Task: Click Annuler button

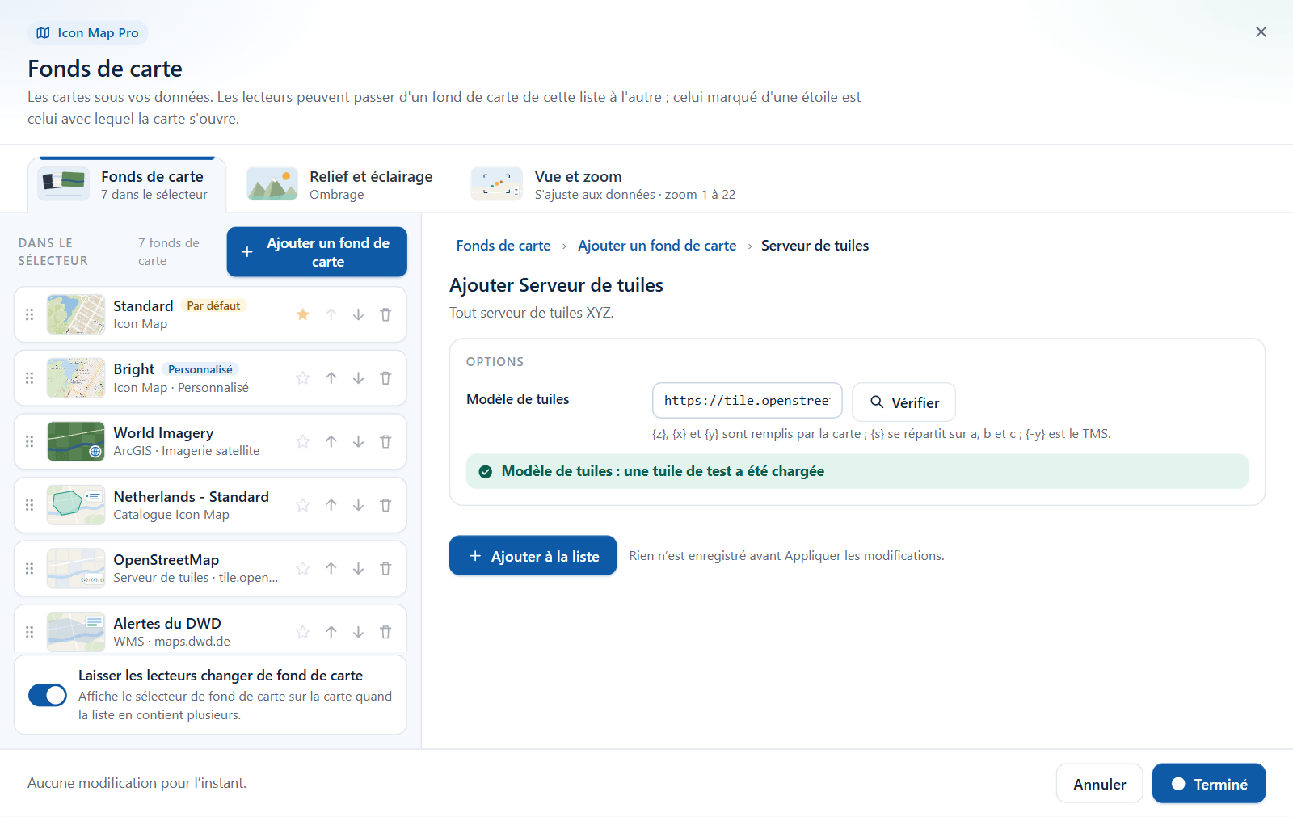Action: pyautogui.click(x=1099, y=784)
